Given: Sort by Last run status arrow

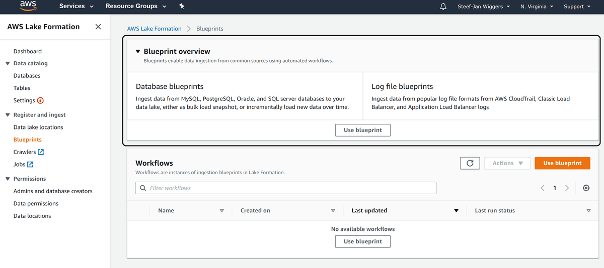Looking at the screenshot, I should (x=589, y=211).
